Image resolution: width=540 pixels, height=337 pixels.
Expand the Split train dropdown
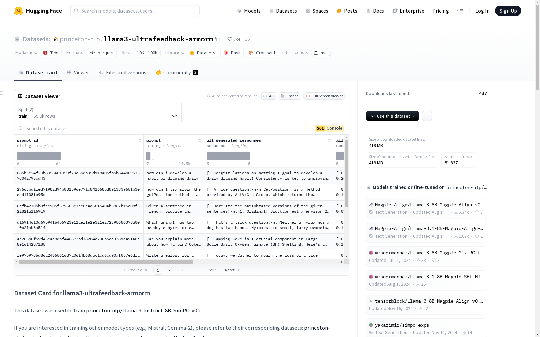(98, 113)
